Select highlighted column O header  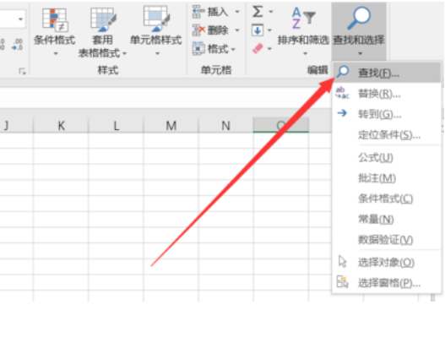tap(281, 125)
